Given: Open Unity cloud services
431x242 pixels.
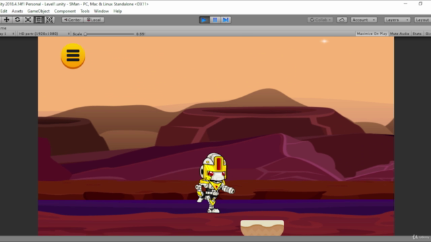Looking at the screenshot, I should [341, 19].
